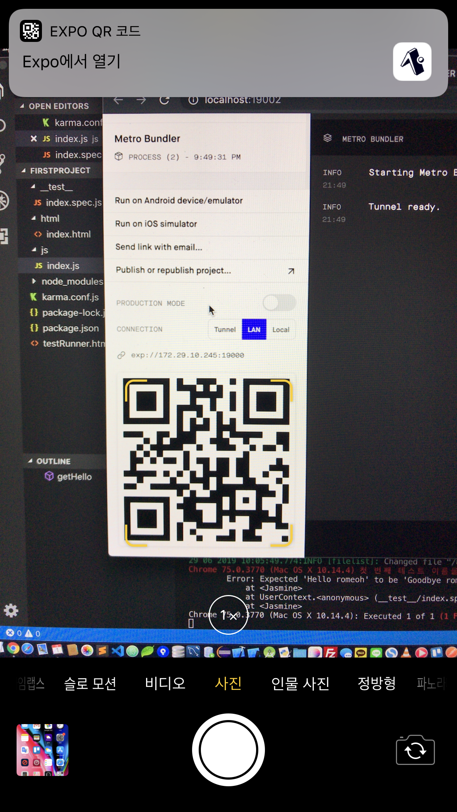
Task: Click the cube icon beside PROCESS (2)
Action: (x=118, y=156)
